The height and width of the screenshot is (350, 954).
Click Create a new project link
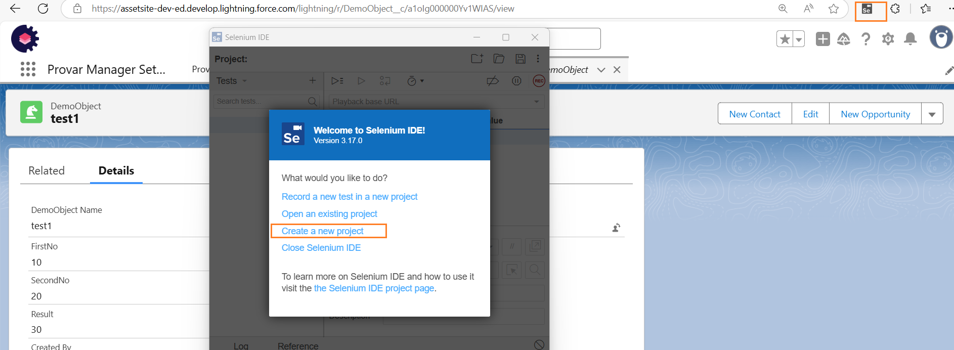(322, 231)
